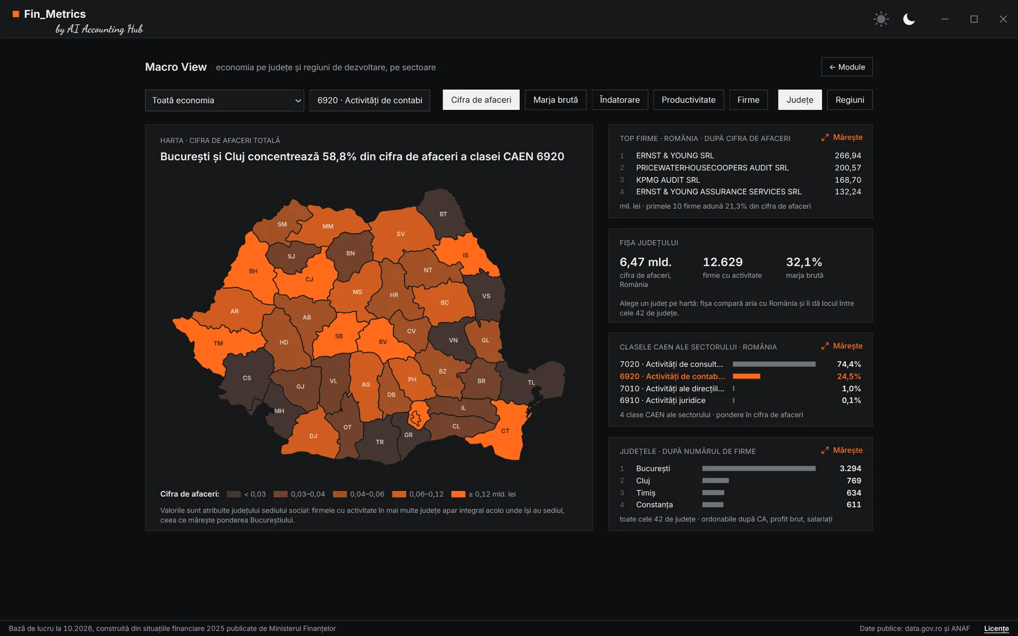Select the Firme metric
Image resolution: width=1018 pixels, height=636 pixels.
coord(748,100)
